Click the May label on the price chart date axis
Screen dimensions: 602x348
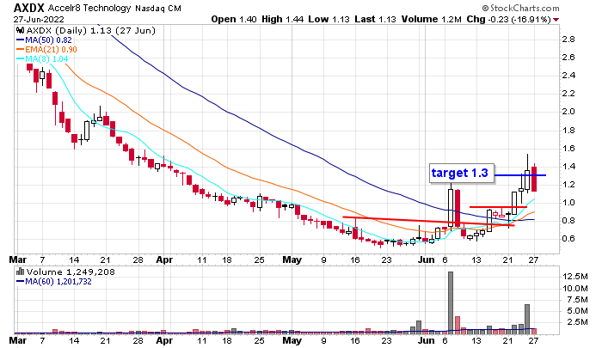coord(292,259)
